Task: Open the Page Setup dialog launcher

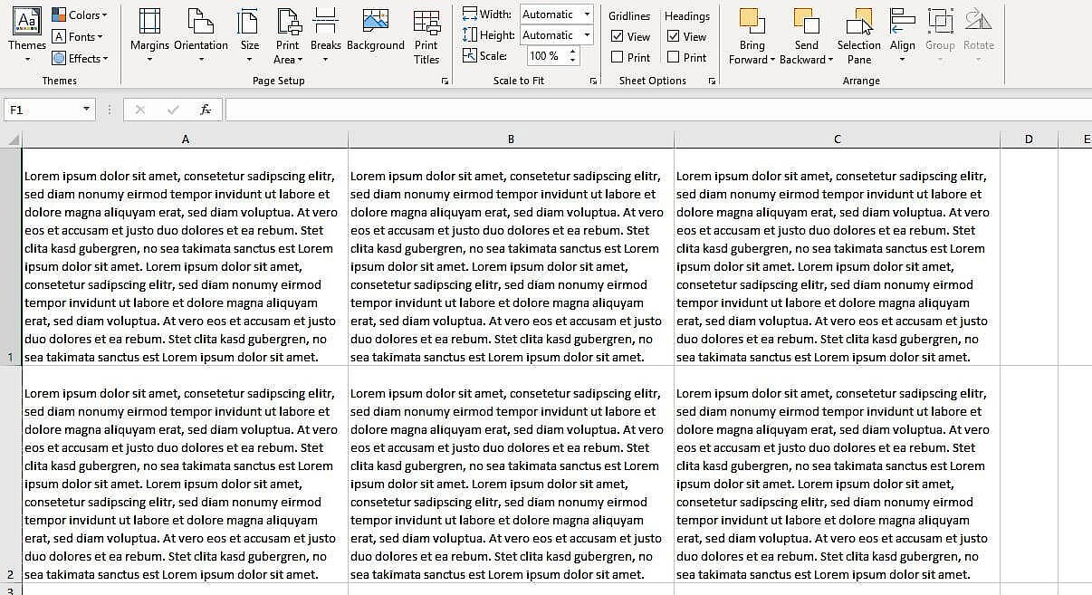Action: pos(445,81)
